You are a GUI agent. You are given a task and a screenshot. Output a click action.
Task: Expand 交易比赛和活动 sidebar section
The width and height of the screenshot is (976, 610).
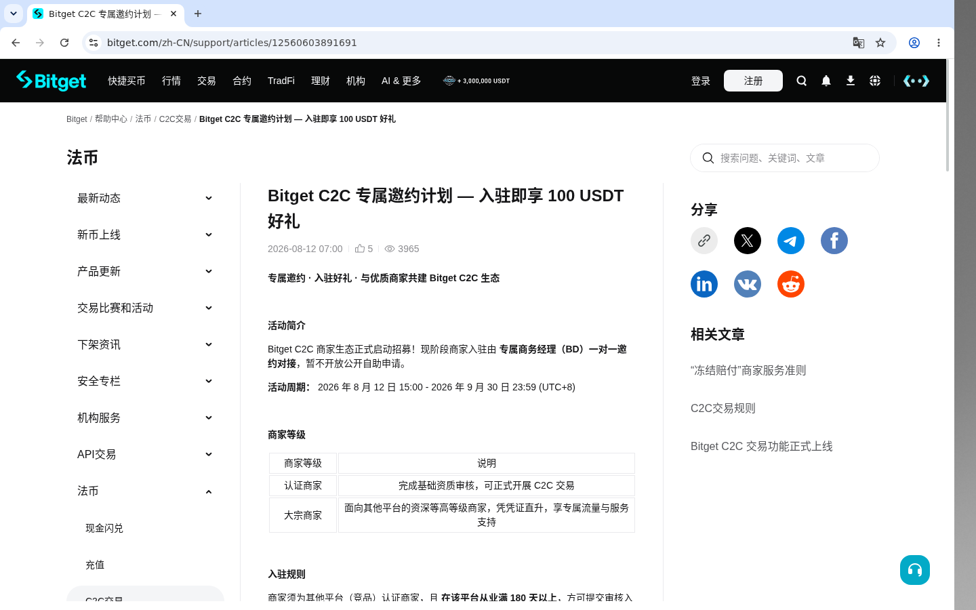click(x=145, y=308)
